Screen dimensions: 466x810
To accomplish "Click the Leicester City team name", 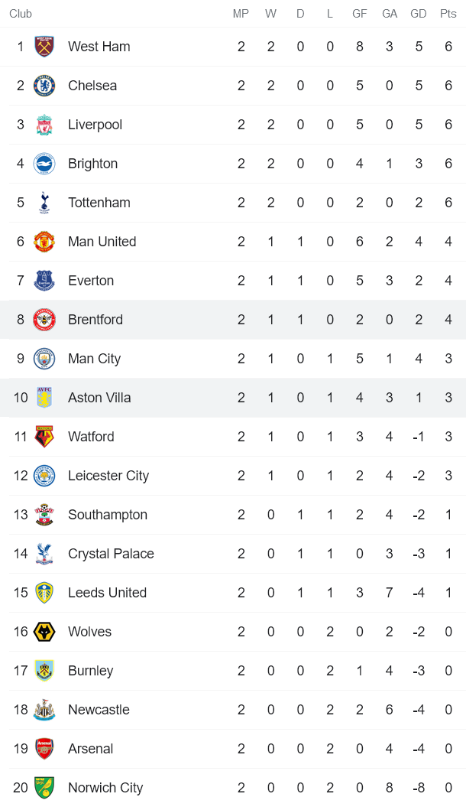I will click(108, 476).
